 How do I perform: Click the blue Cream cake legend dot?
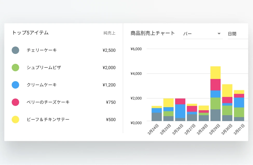pyautogui.click(x=16, y=85)
